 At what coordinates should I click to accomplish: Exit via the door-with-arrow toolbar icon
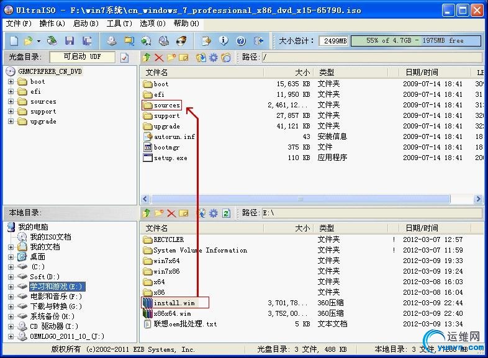tap(259, 41)
